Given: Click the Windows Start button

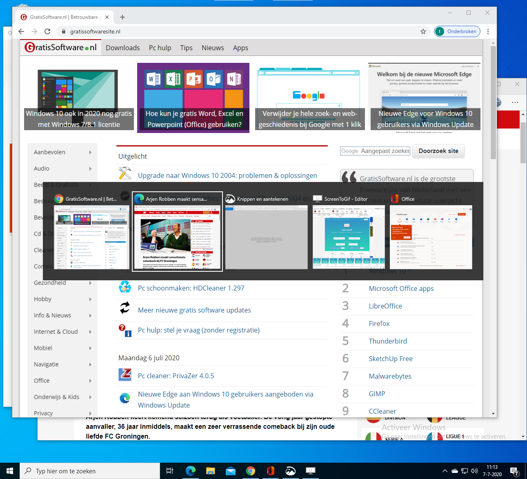Looking at the screenshot, I should tap(10, 471).
